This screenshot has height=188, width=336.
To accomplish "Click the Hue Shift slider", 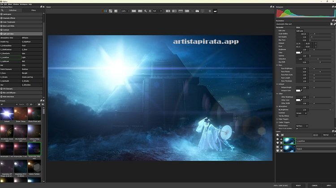I will 321,62.
